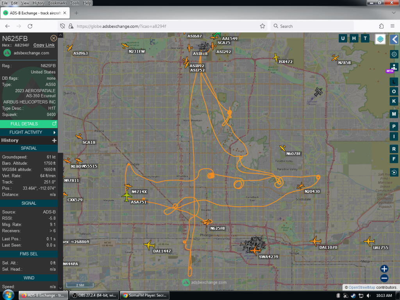Viewport: 400px width, 300px height.
Task: Select the N625FB helicopter icon on map
Action: (206, 222)
